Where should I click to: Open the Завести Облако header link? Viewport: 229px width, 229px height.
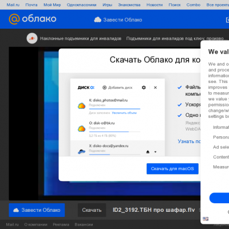(x=123, y=20)
